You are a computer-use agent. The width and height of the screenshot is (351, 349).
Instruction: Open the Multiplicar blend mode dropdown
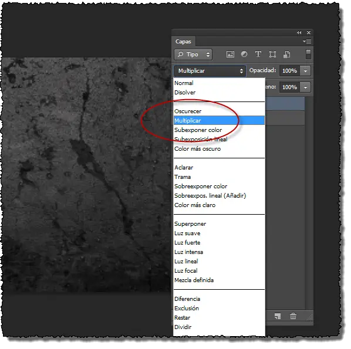click(x=210, y=71)
